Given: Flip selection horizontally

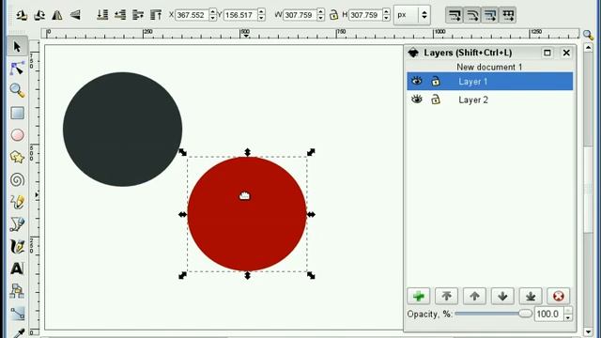Looking at the screenshot, I should [57, 15].
